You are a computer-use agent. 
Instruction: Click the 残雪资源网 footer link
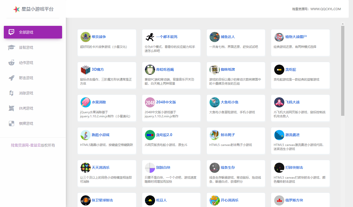point(20,145)
